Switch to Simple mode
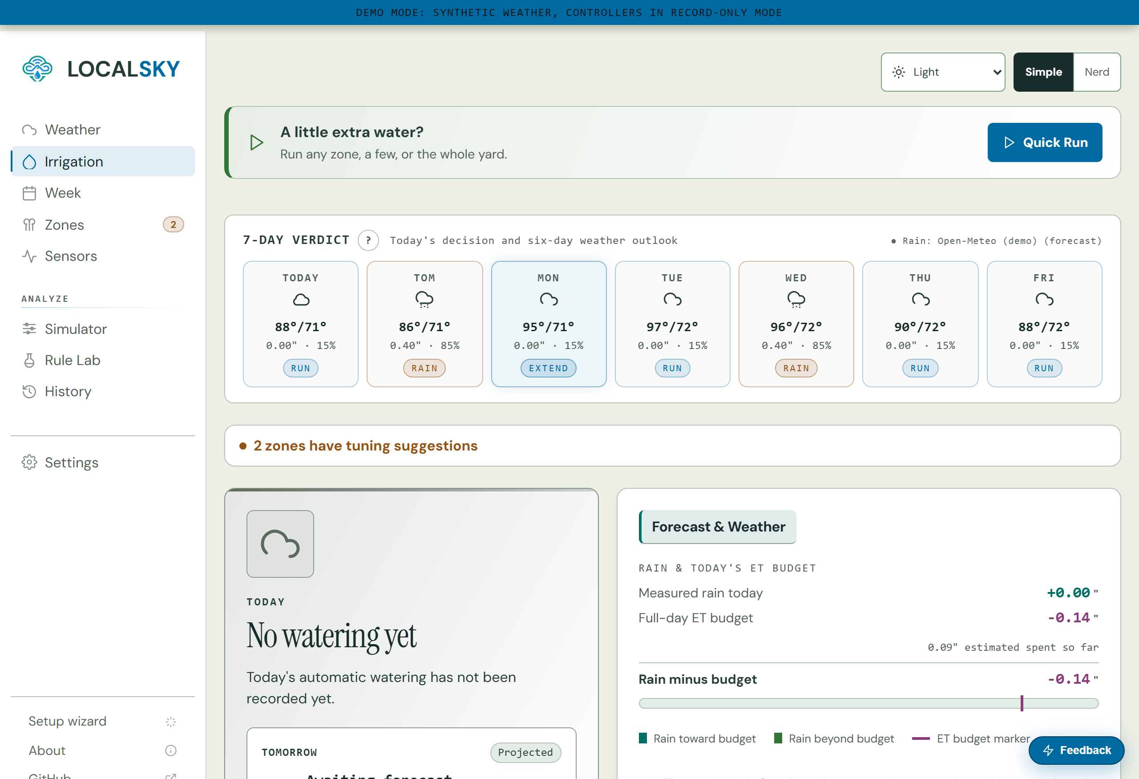The width and height of the screenshot is (1139, 779). (x=1043, y=72)
